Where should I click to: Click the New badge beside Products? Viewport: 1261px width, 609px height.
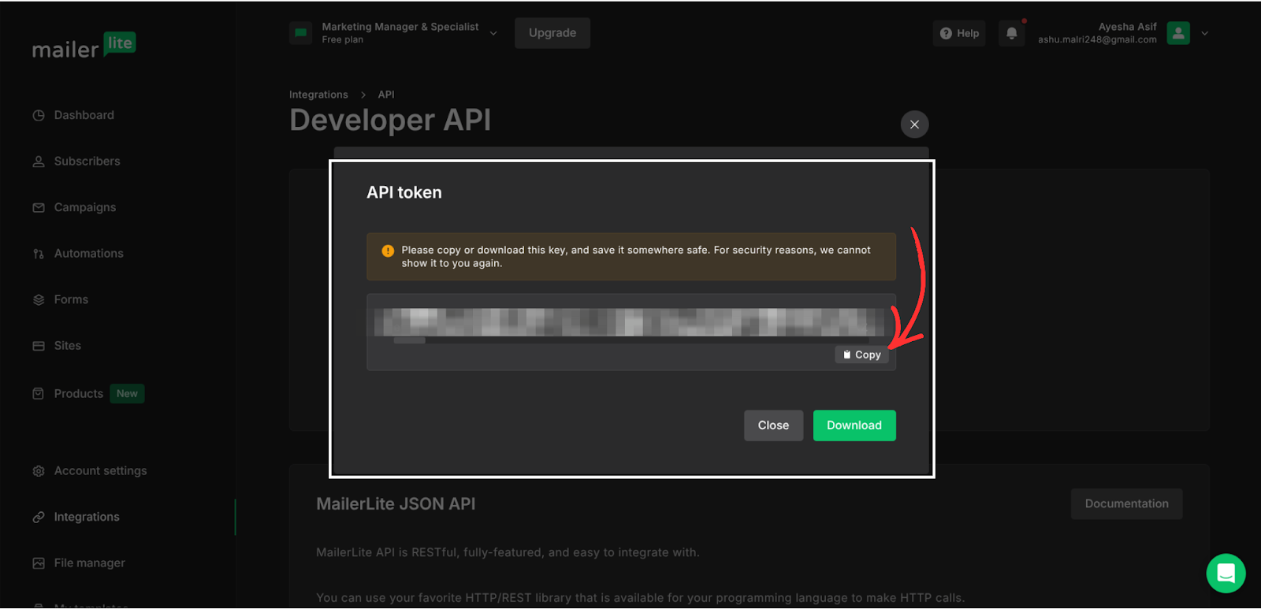[x=127, y=394]
